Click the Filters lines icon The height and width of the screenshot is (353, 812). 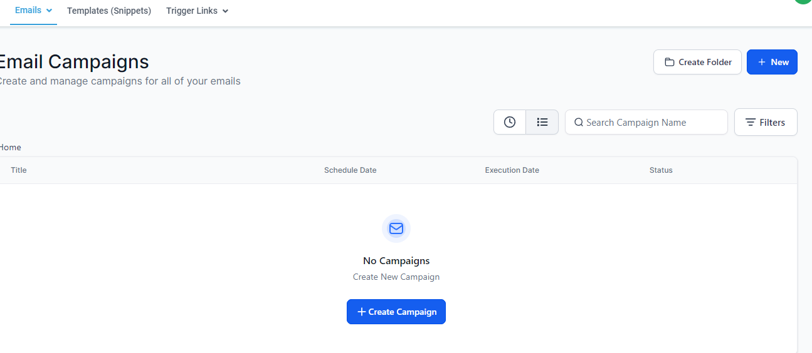tap(750, 123)
